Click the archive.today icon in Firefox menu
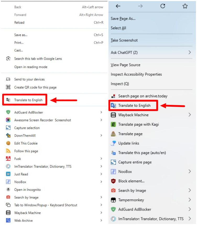 tap(113, 96)
